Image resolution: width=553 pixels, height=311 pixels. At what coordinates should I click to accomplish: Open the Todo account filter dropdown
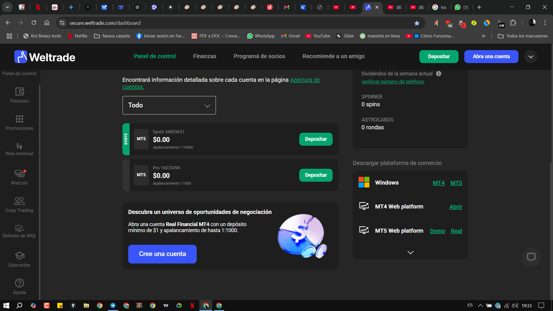pos(169,105)
